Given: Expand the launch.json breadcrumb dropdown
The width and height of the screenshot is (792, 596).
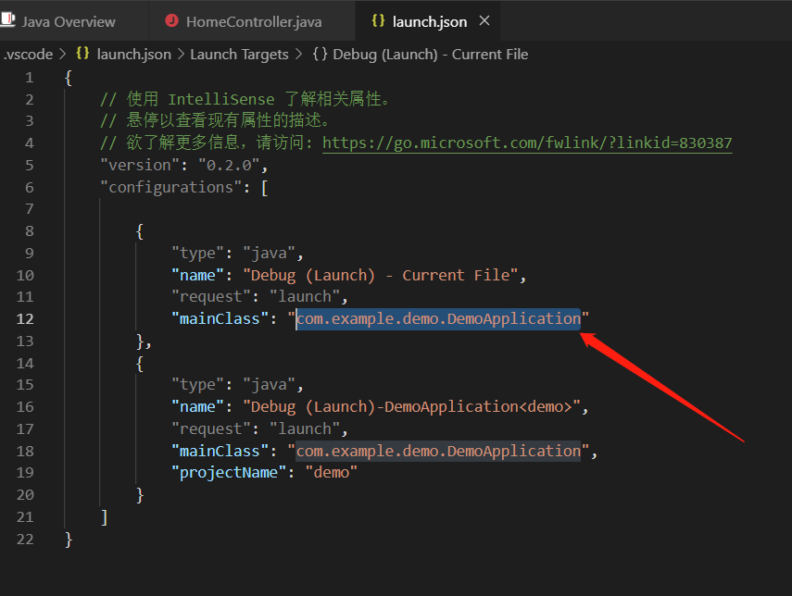Looking at the screenshot, I should (132, 54).
